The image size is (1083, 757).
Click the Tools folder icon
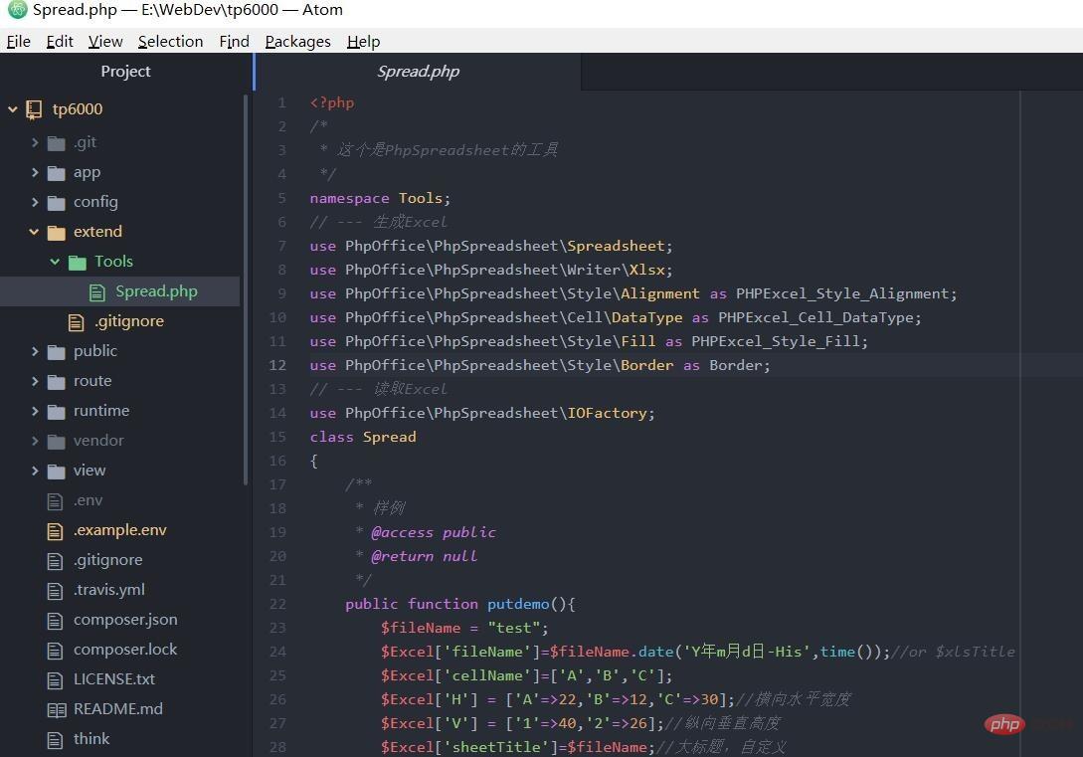[78, 262]
